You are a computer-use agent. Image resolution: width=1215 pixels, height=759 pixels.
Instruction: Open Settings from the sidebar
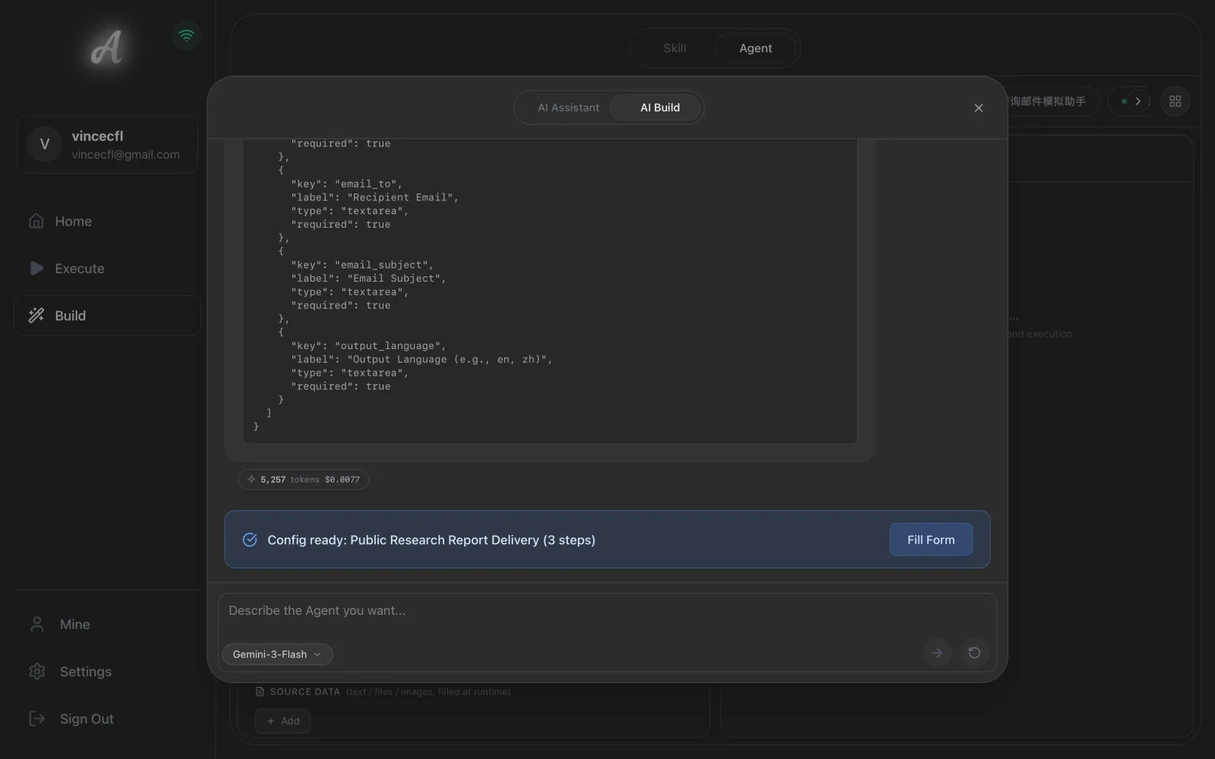[107, 671]
